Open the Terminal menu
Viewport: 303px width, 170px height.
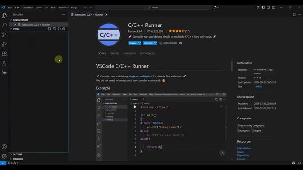pyautogui.click(x=63, y=8)
